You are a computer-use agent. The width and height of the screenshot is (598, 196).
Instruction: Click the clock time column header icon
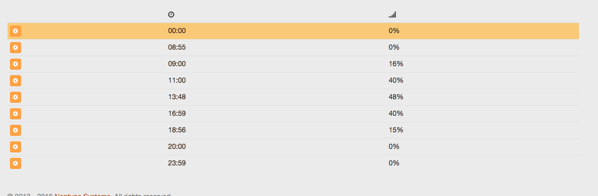(171, 15)
